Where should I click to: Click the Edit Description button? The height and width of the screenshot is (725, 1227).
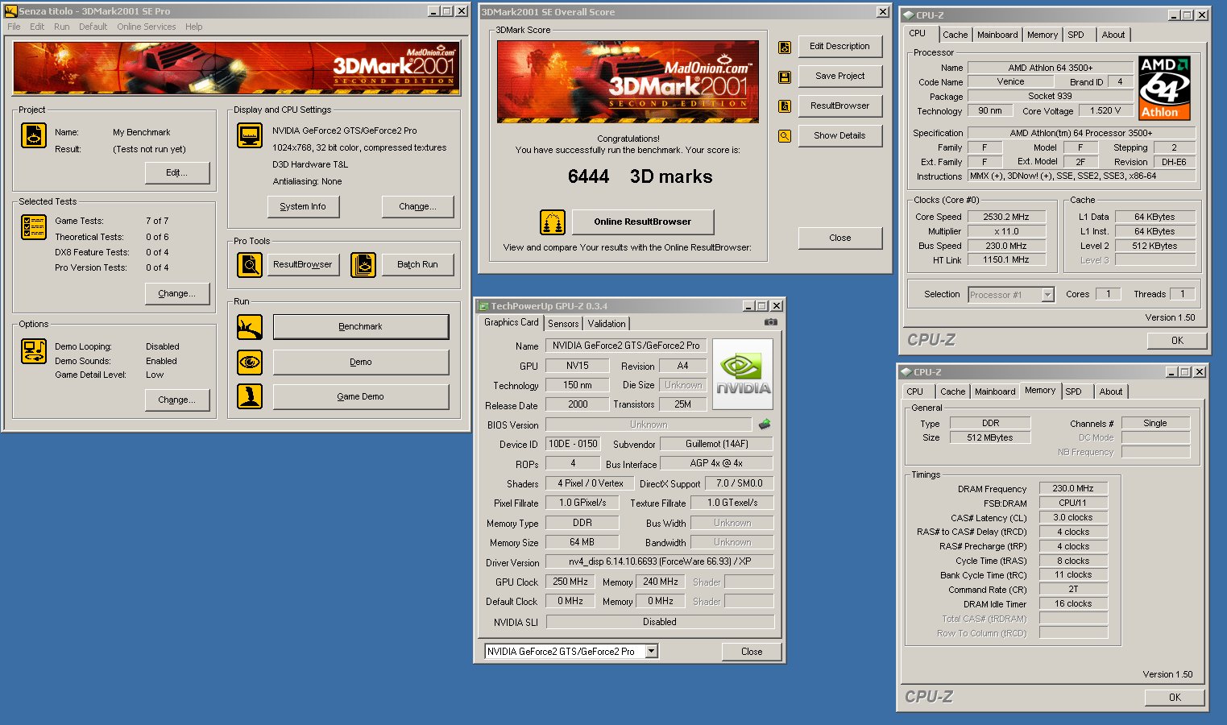[x=839, y=47]
